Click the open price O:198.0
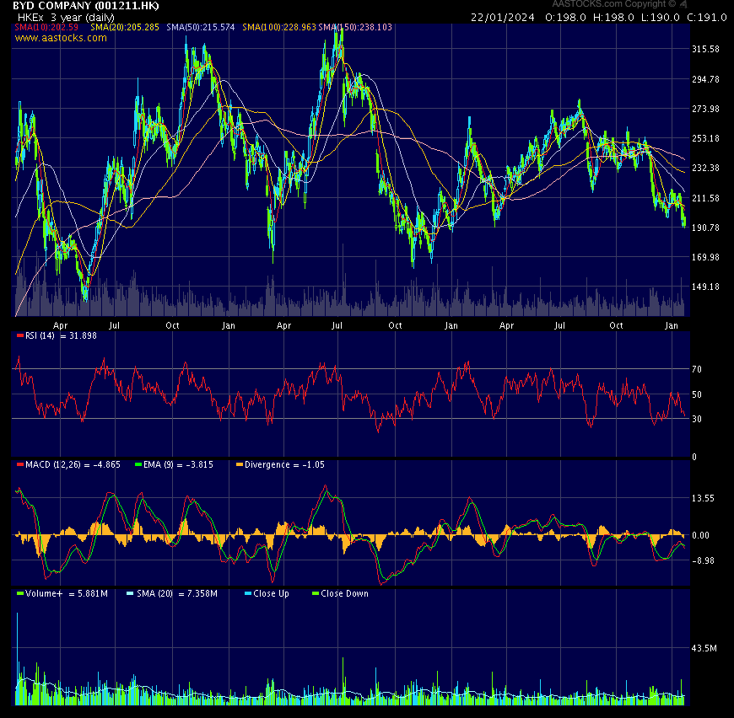This screenshot has height=718, width=734. [565, 18]
